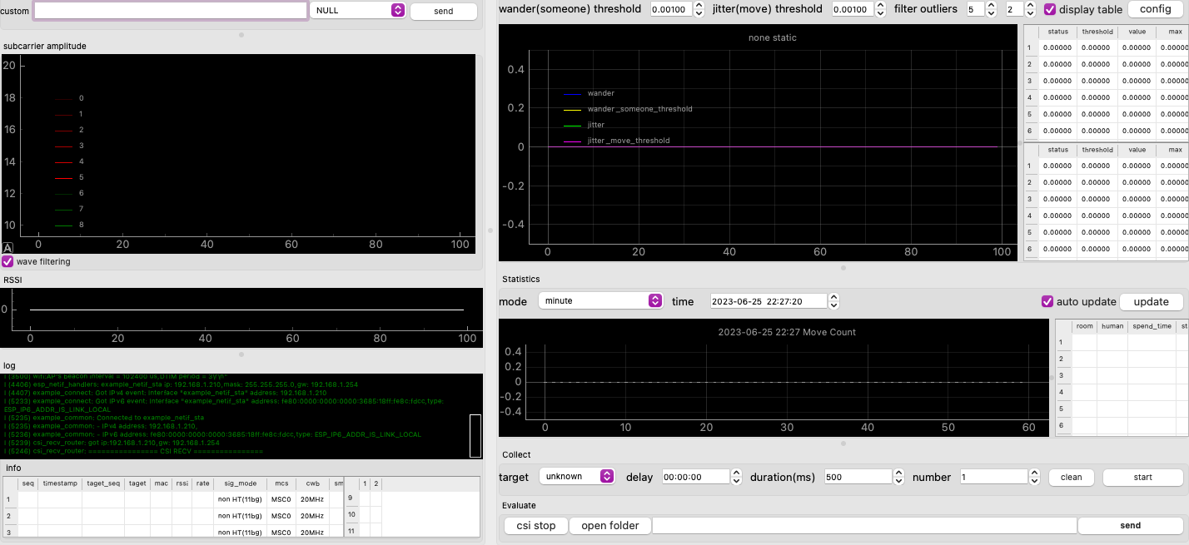Start data collection with the start button
Screen dimensions: 1189x545
[x=1142, y=477]
